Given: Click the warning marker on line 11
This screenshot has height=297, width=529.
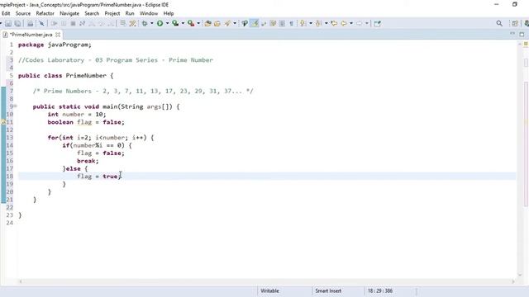Looking at the screenshot, I should (3, 122).
